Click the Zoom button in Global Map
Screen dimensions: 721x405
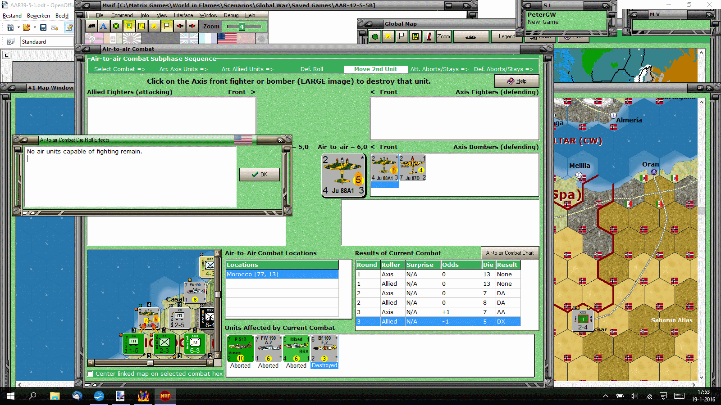[443, 36]
